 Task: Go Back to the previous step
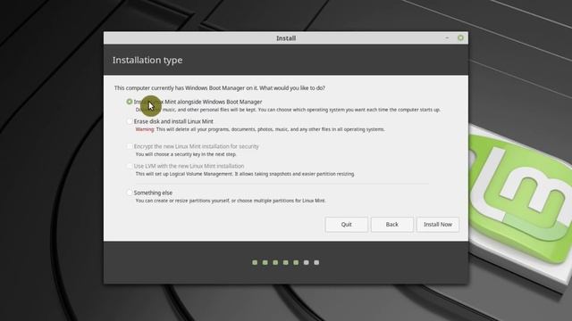(x=391, y=224)
